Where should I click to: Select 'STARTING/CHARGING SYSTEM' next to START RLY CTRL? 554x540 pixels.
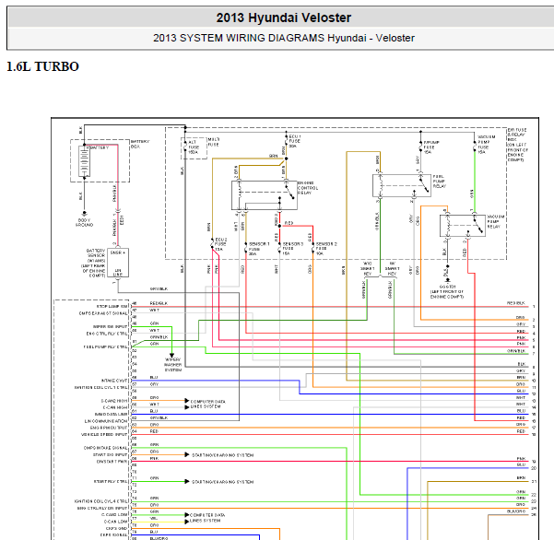point(222,482)
